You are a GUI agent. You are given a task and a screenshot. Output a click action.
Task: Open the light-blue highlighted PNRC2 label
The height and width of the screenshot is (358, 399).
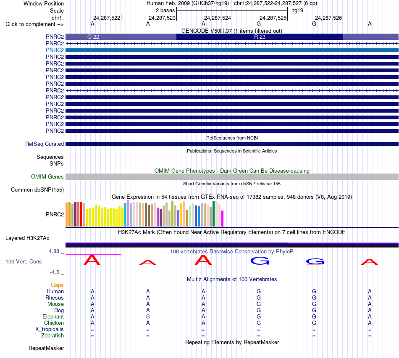click(x=55, y=50)
